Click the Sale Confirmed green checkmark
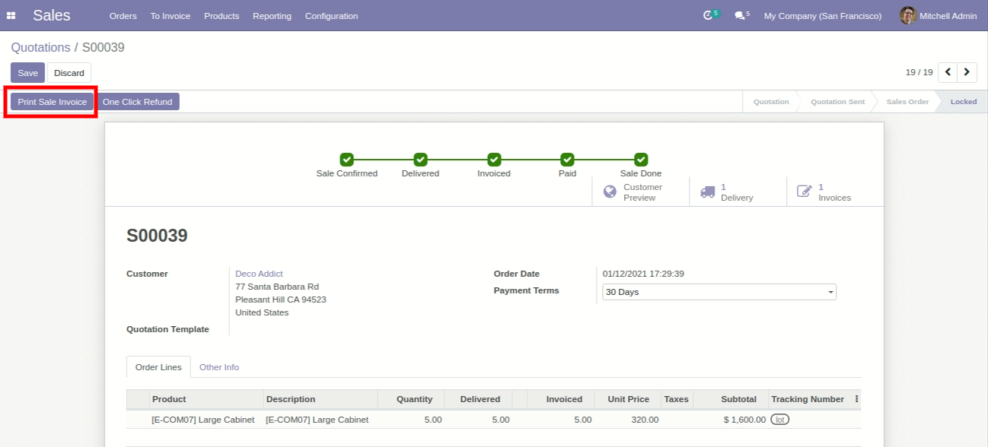 pyautogui.click(x=346, y=160)
